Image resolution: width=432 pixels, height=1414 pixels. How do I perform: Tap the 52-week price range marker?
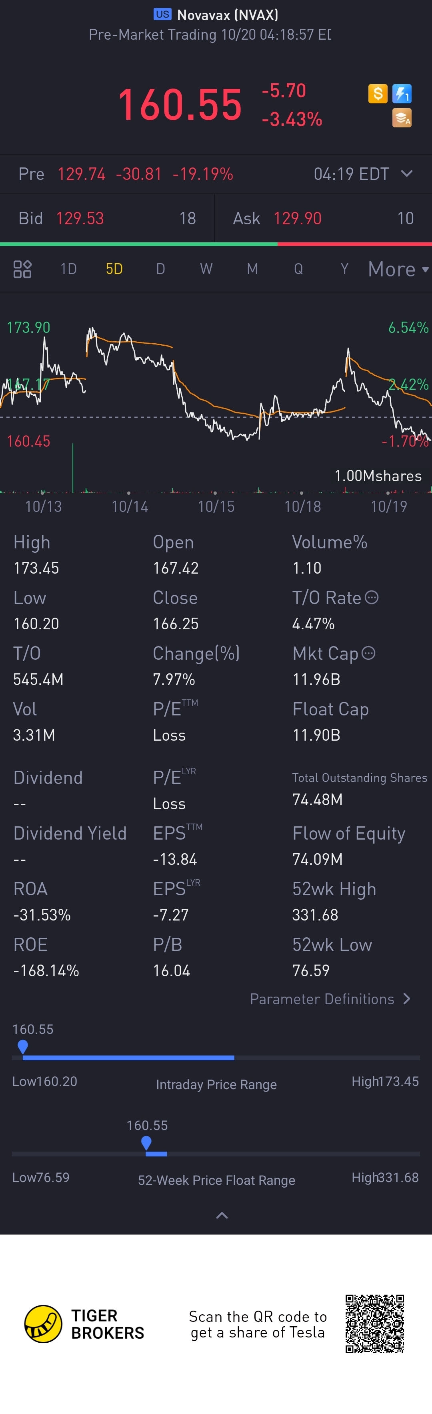[x=146, y=1143]
